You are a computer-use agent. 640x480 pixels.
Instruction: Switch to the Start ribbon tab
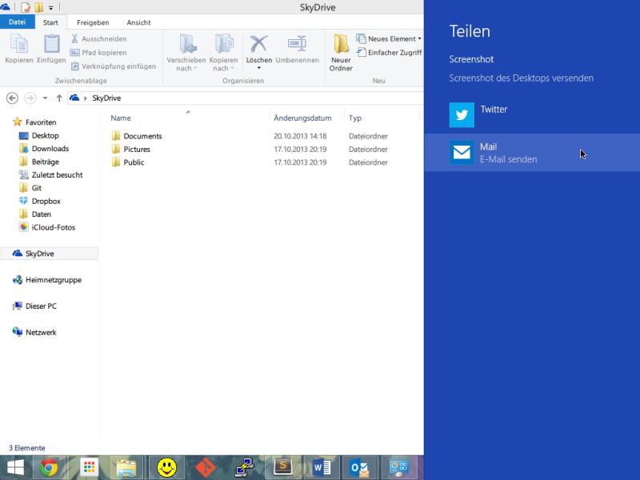pyautogui.click(x=50, y=22)
